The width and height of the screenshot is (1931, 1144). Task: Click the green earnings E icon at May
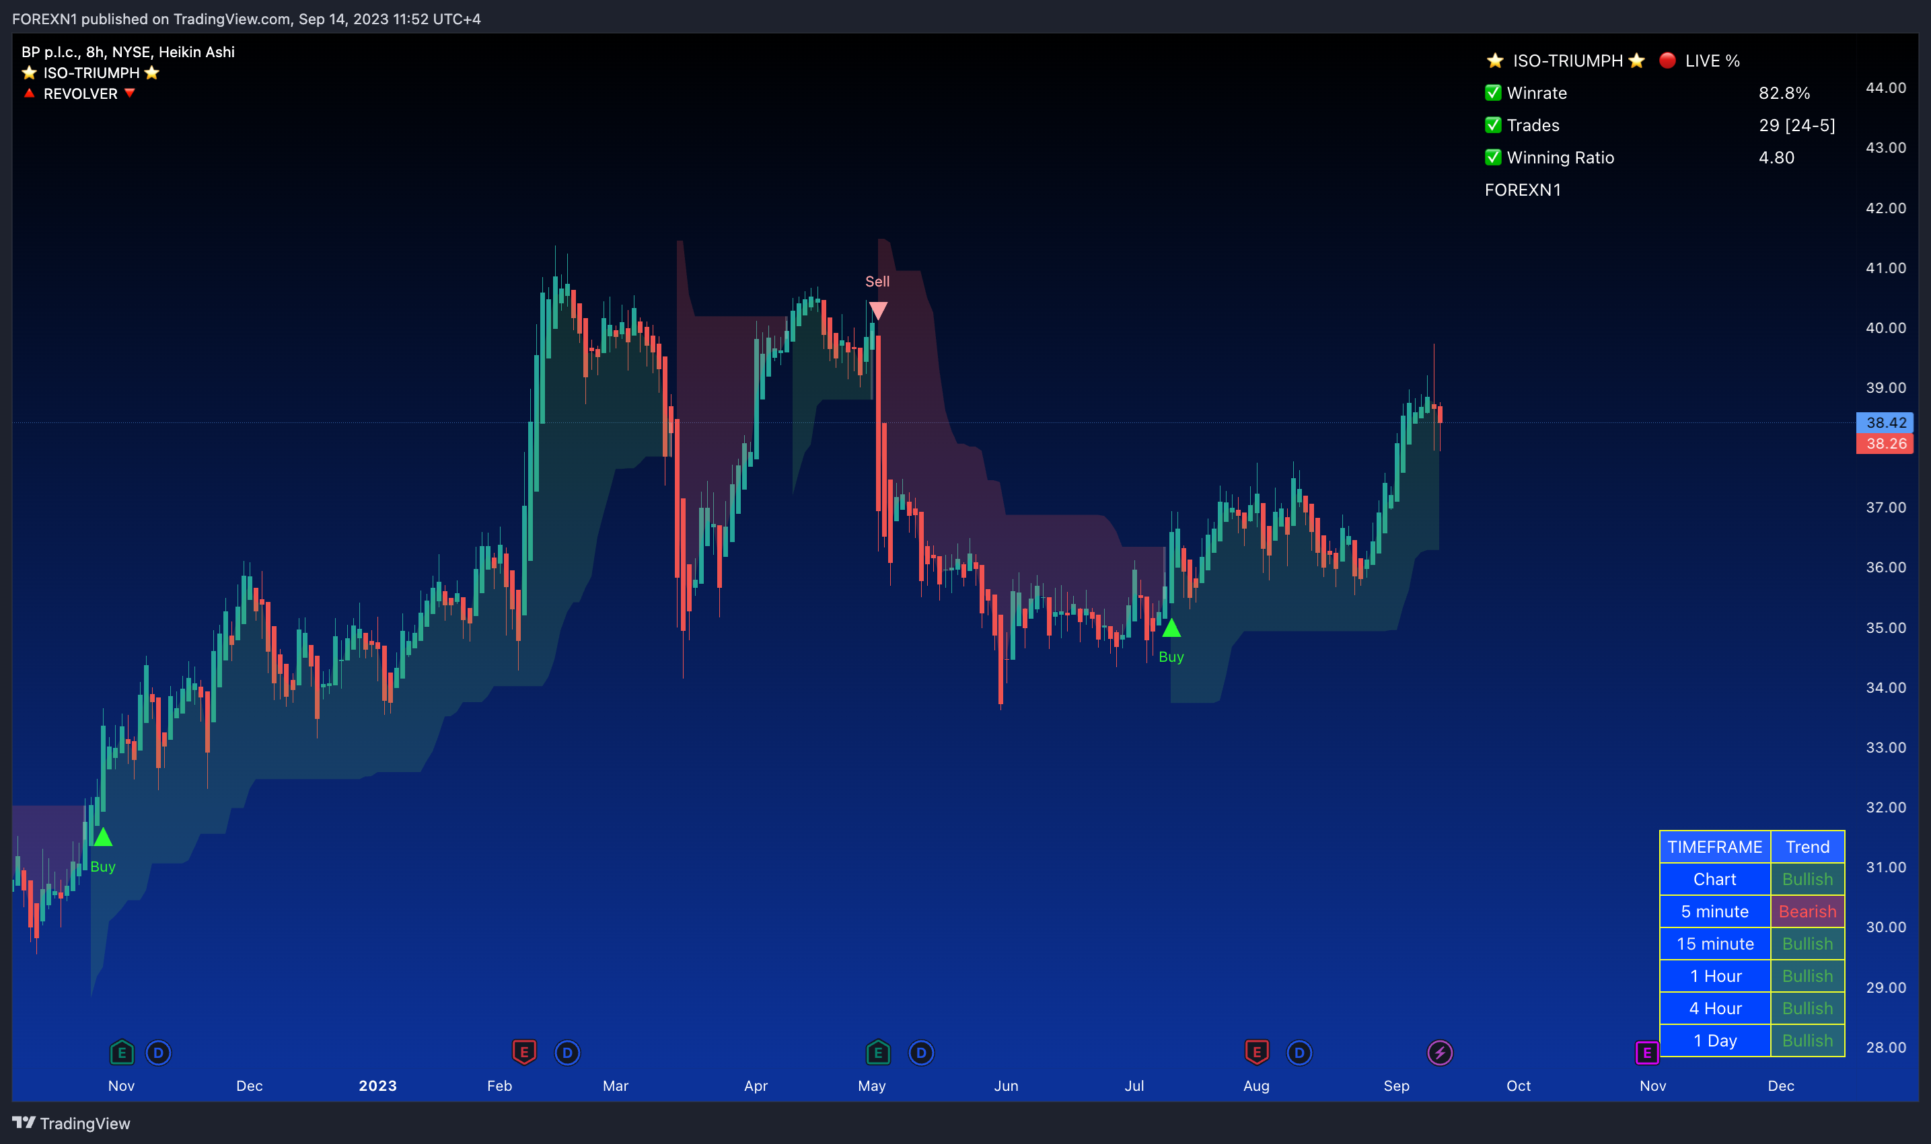[x=877, y=1053]
